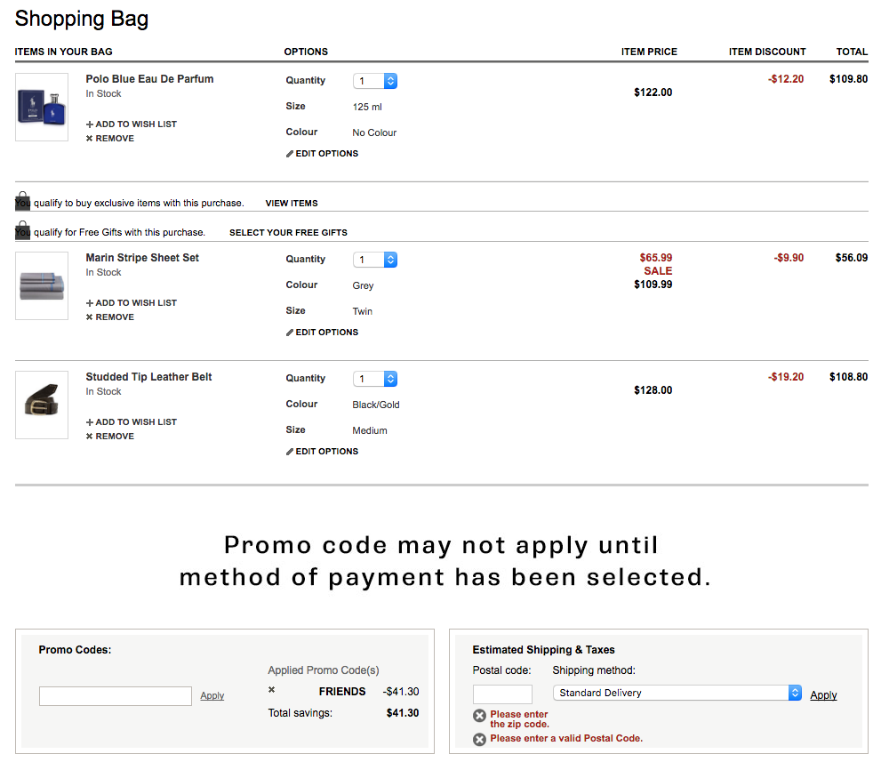Apply the shipping estimate
881x762 pixels.
pyautogui.click(x=823, y=695)
